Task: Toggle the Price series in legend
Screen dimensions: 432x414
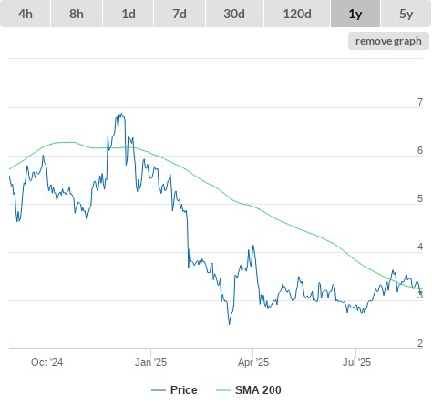Action: (184, 390)
